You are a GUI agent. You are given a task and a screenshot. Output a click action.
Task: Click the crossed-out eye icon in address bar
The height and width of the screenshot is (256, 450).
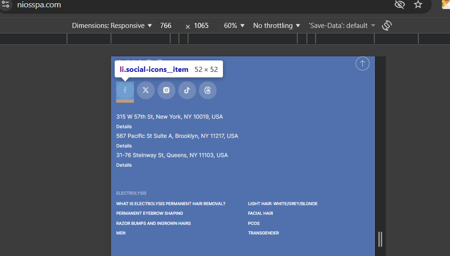(400, 4)
